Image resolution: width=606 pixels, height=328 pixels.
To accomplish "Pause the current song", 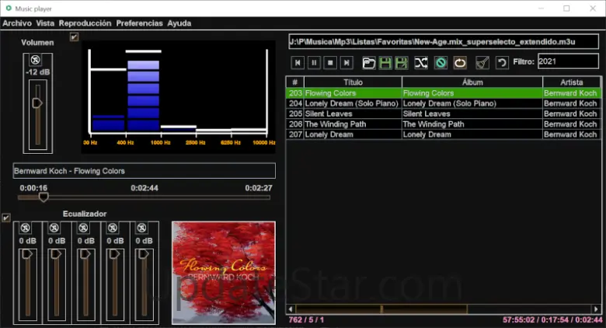I will pos(314,62).
